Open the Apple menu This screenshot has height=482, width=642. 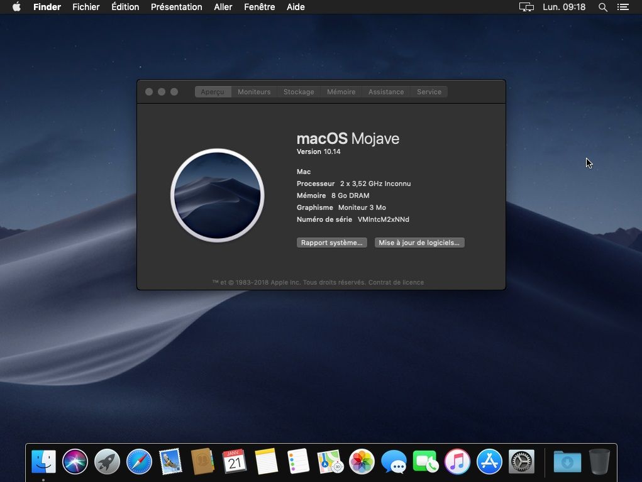(x=16, y=6)
